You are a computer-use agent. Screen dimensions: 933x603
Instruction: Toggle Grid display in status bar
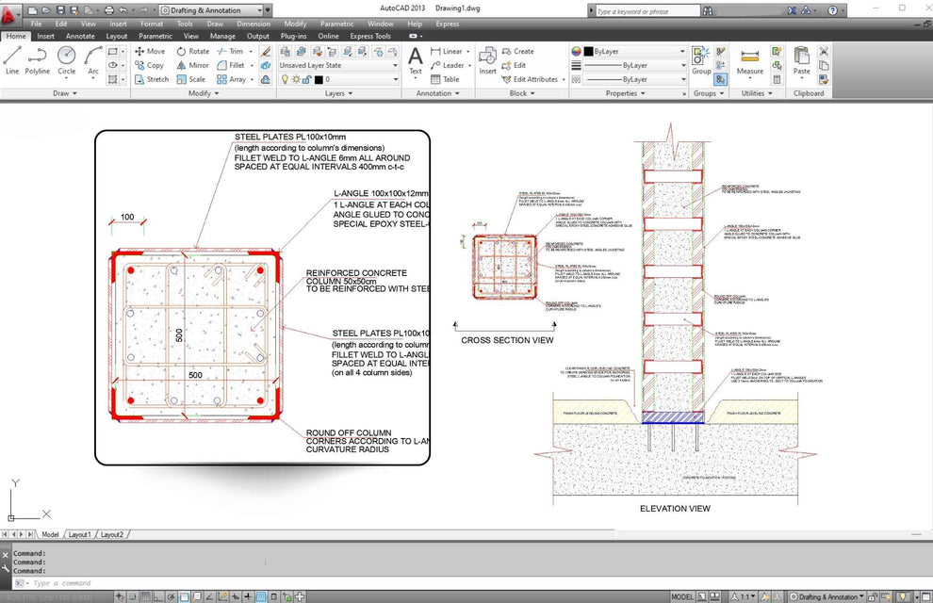pyautogui.click(x=145, y=596)
